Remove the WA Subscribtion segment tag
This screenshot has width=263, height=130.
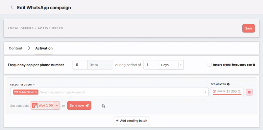pyautogui.click(x=36, y=92)
